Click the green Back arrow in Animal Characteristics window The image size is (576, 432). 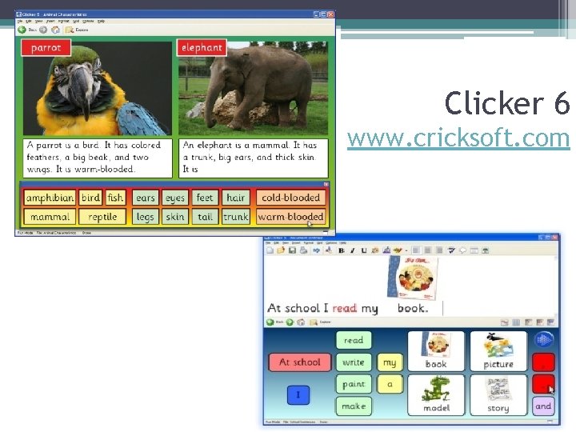pos(22,30)
